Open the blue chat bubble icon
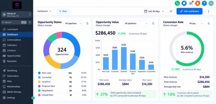216x104 pixels. click(x=184, y=3)
